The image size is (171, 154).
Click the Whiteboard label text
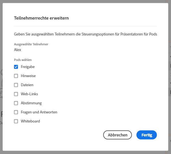(x=30, y=121)
